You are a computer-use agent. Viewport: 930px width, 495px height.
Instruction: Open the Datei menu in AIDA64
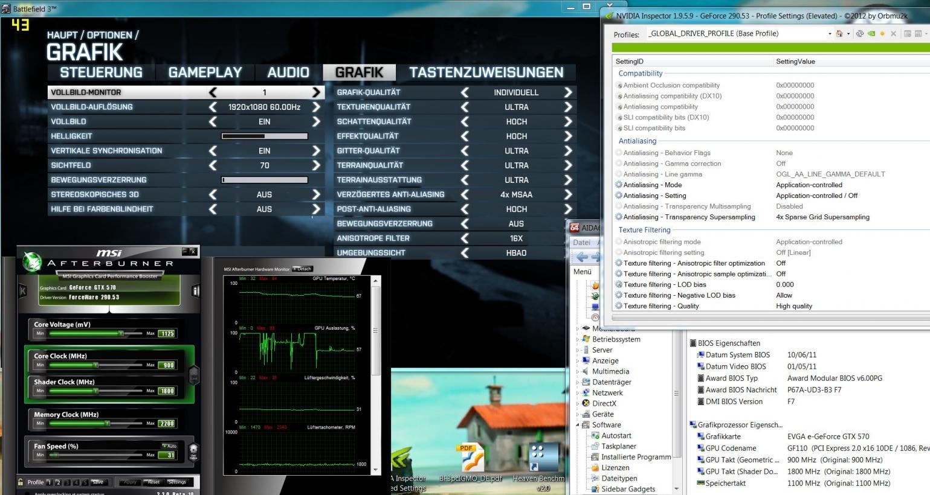(x=581, y=242)
